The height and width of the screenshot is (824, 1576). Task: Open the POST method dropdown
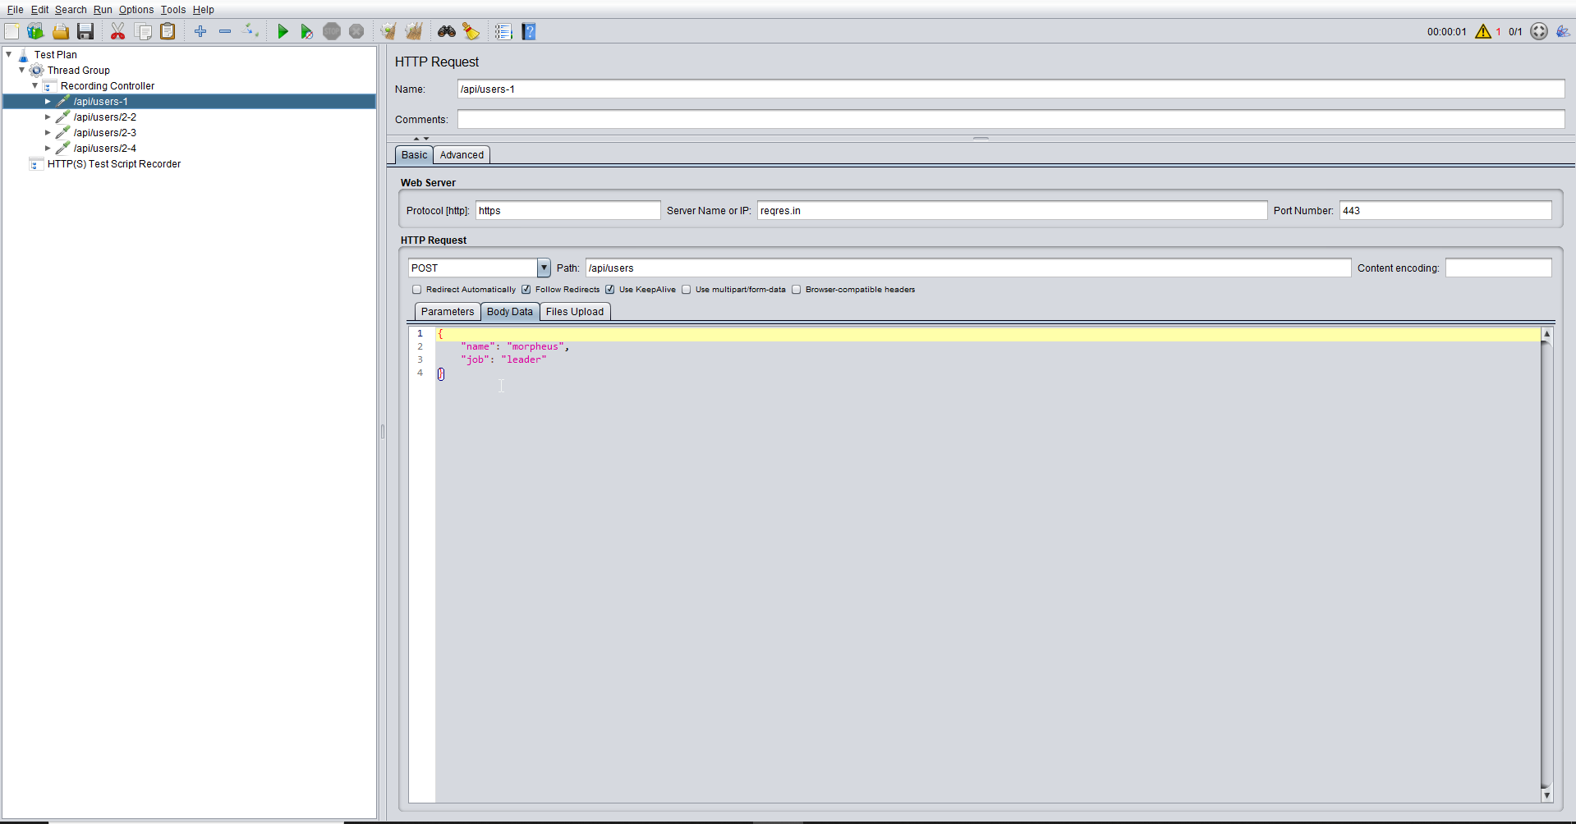(543, 268)
